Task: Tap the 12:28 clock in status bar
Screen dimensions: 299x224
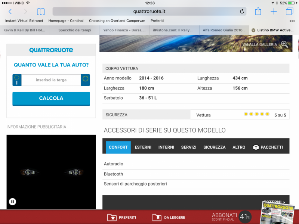Action: pyautogui.click(x=150, y=3)
